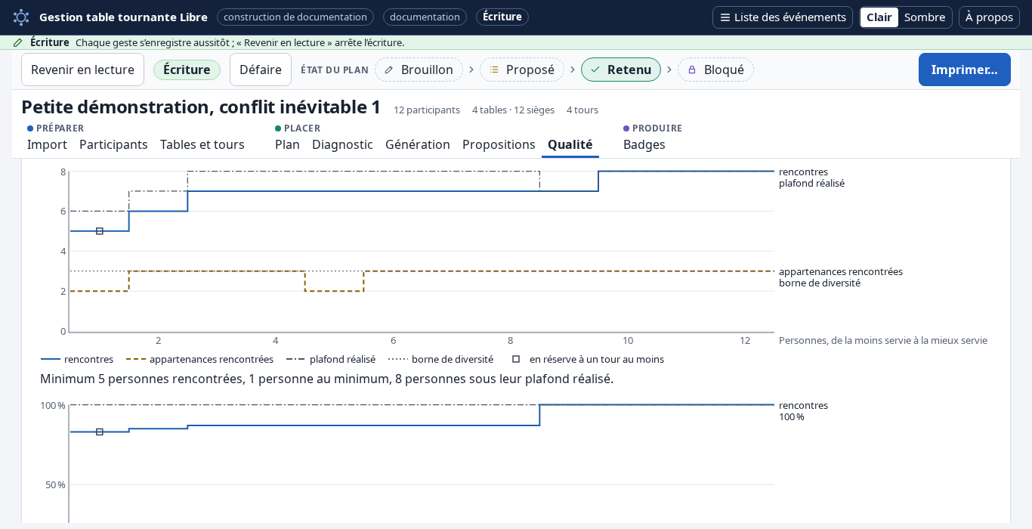This screenshot has width=1032, height=529.
Task: Set plan state to Brouillon
Action: pyautogui.click(x=419, y=70)
